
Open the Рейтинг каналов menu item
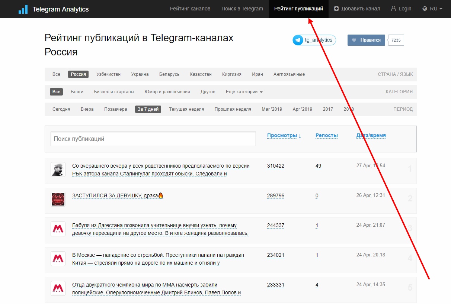190,9
